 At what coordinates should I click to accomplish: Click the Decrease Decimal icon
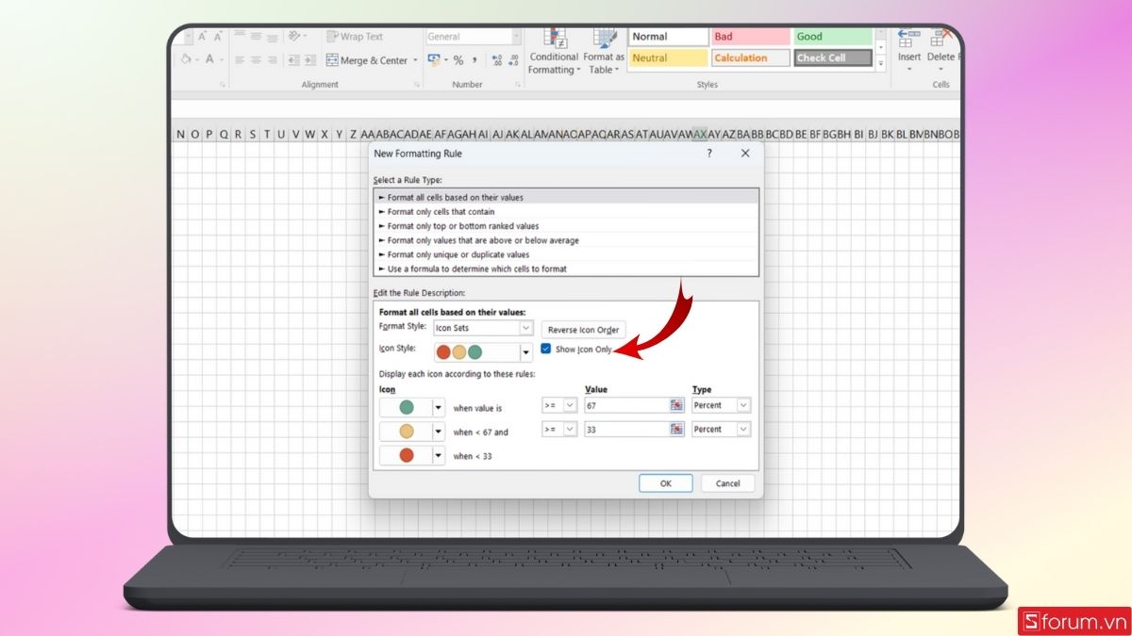click(513, 60)
